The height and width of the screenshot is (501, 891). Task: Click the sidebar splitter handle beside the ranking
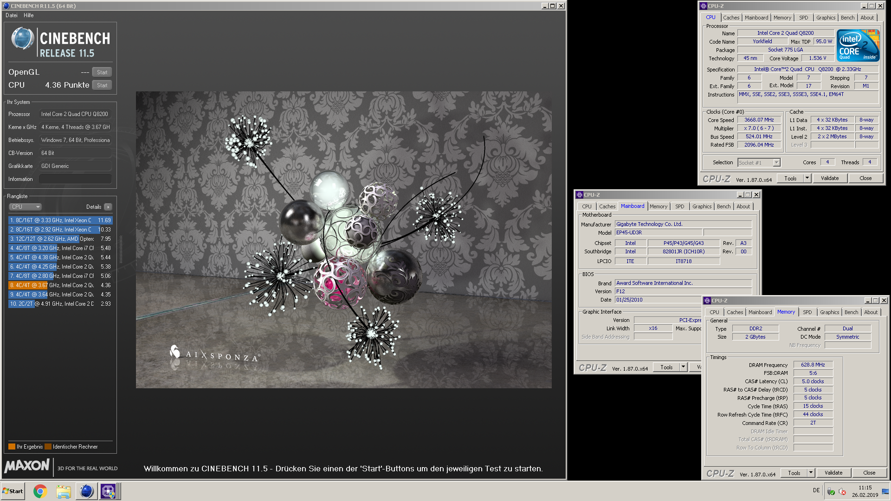(x=121, y=250)
